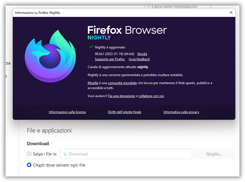Click the File e applicazioni heading
The height and width of the screenshot is (182, 245).
point(49,131)
